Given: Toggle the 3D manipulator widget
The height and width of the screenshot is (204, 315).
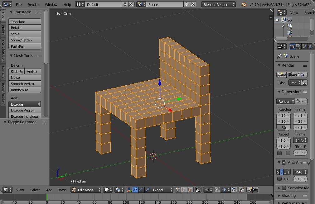Looking at the screenshot, I should point(129,190).
